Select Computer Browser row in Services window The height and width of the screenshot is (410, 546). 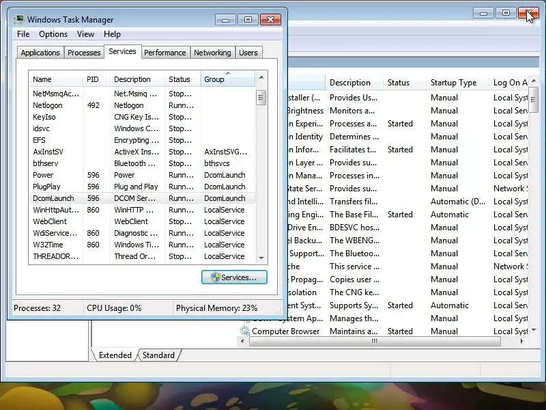383,331
